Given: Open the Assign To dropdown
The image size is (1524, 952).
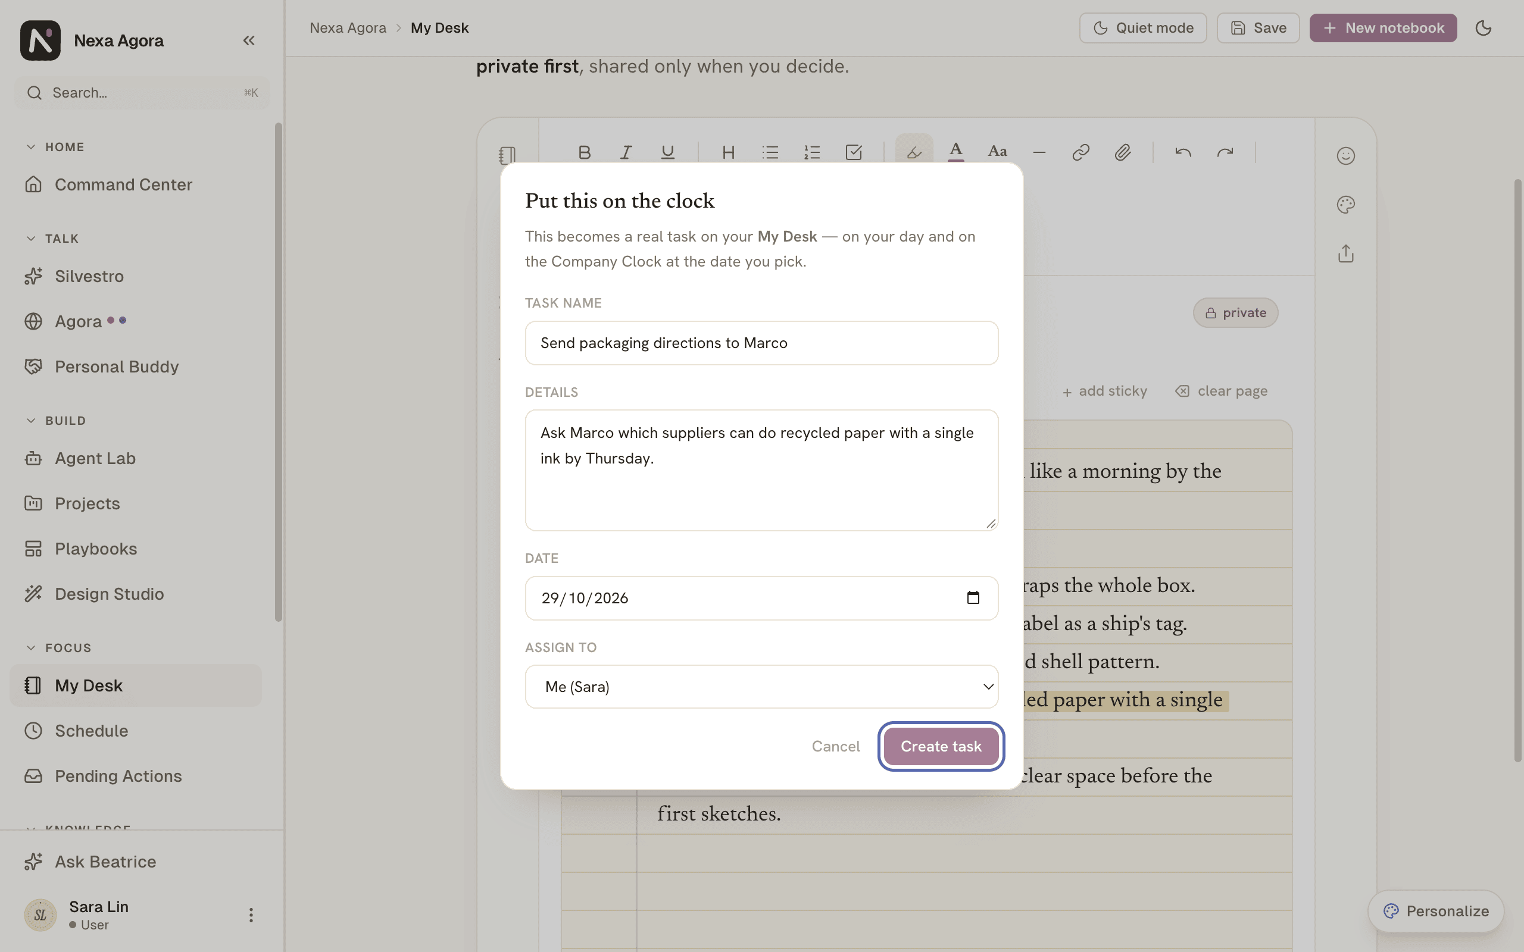Looking at the screenshot, I should [x=761, y=686].
